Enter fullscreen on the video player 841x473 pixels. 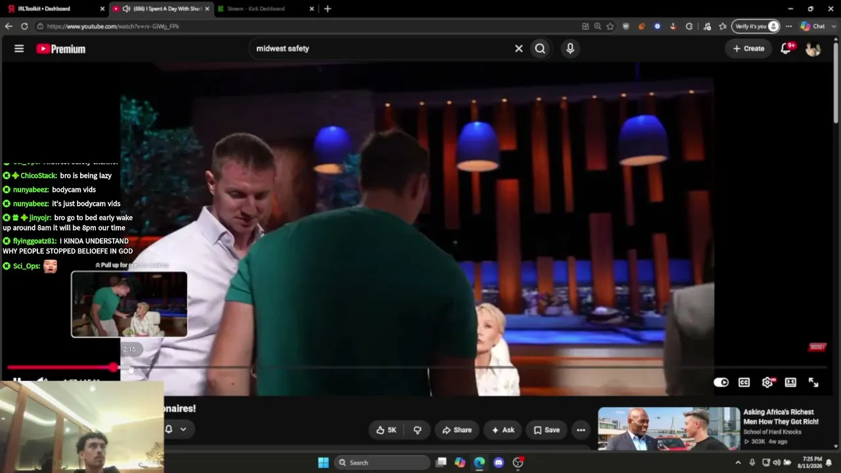[813, 382]
